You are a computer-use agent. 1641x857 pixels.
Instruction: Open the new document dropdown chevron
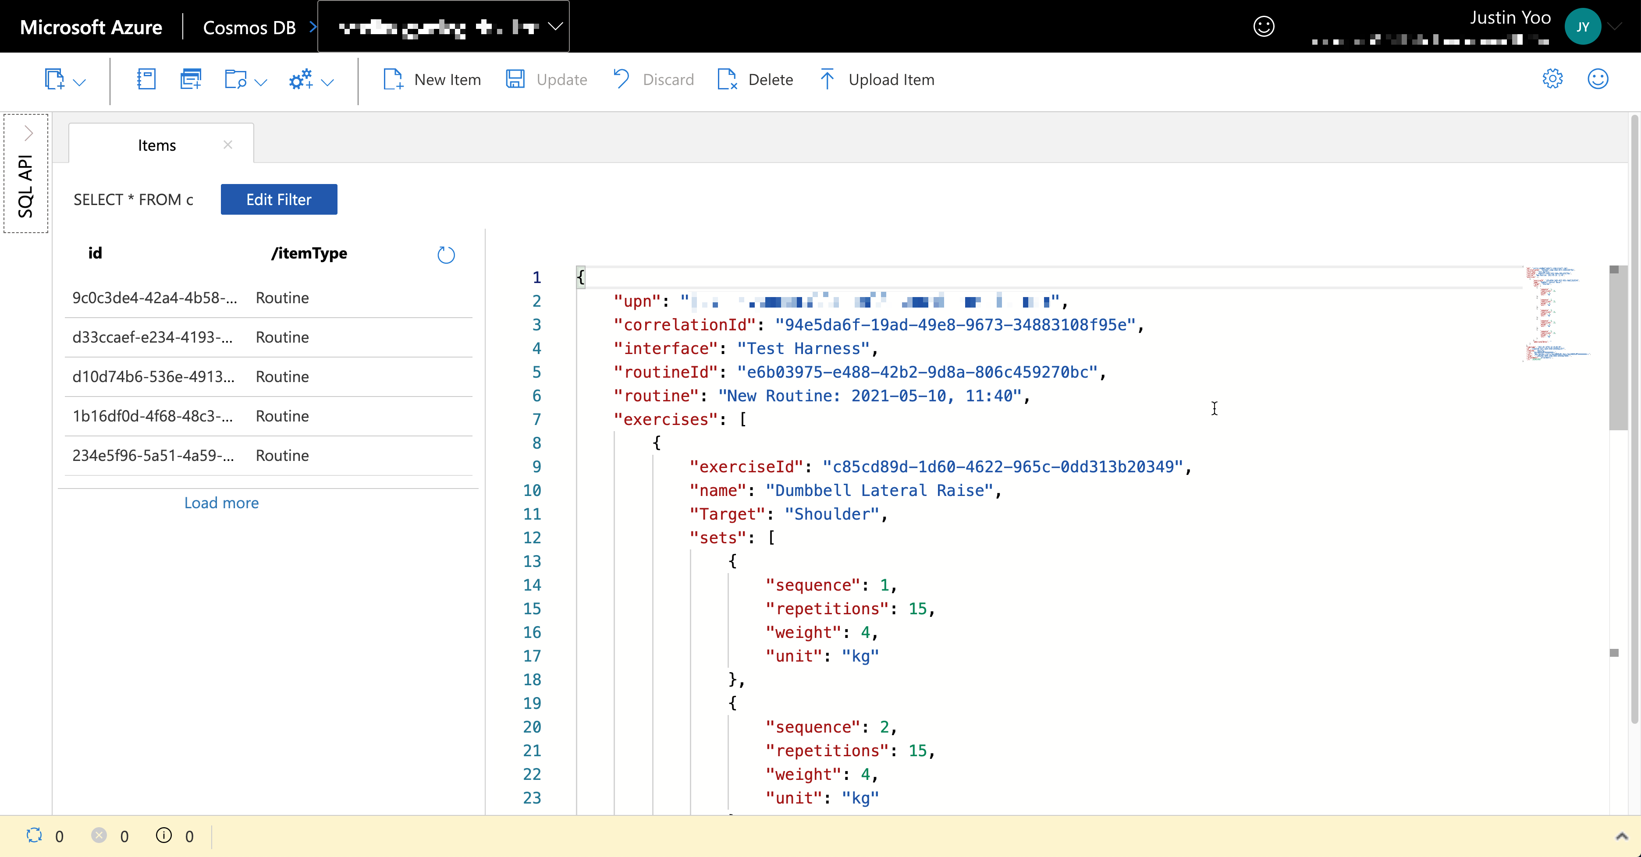(x=79, y=83)
